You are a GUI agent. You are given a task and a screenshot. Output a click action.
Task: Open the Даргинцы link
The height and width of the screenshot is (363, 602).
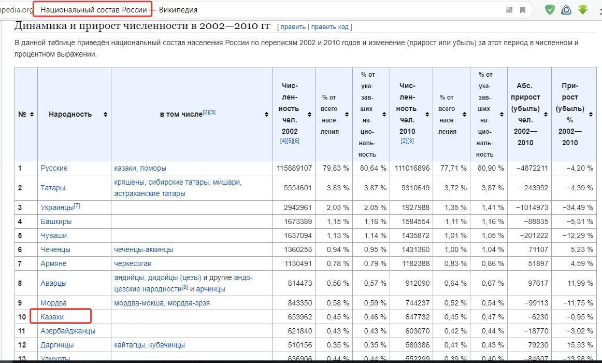point(57,345)
